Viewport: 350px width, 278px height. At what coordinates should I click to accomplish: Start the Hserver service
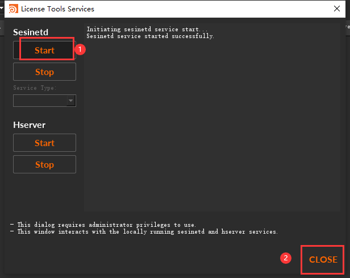tap(44, 143)
